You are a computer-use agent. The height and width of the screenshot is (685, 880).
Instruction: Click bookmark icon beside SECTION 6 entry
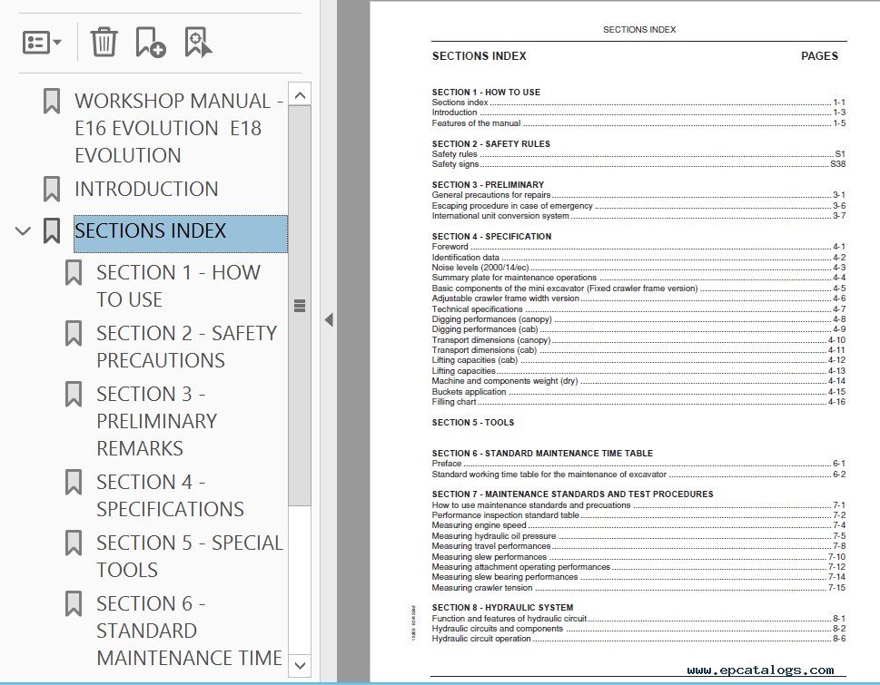point(74,603)
